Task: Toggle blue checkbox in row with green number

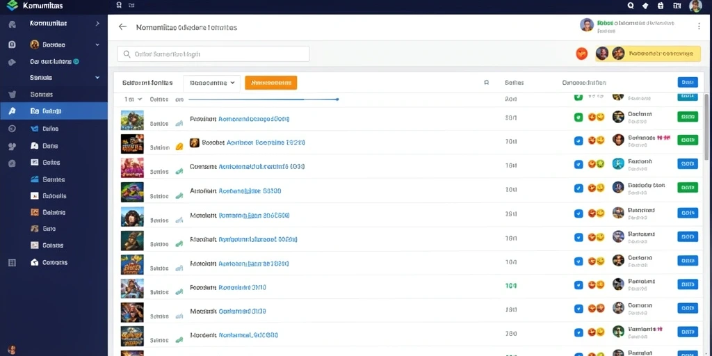Action: (x=578, y=285)
